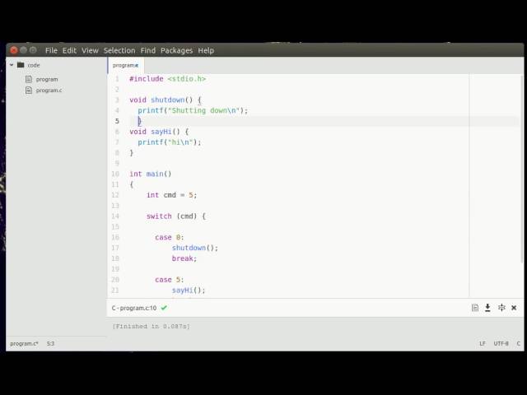Open the Selection menu

tap(119, 50)
